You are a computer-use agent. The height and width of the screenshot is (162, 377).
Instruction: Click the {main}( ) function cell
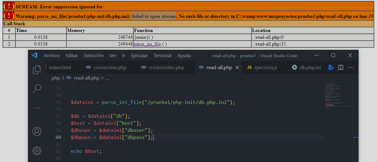click(x=192, y=37)
